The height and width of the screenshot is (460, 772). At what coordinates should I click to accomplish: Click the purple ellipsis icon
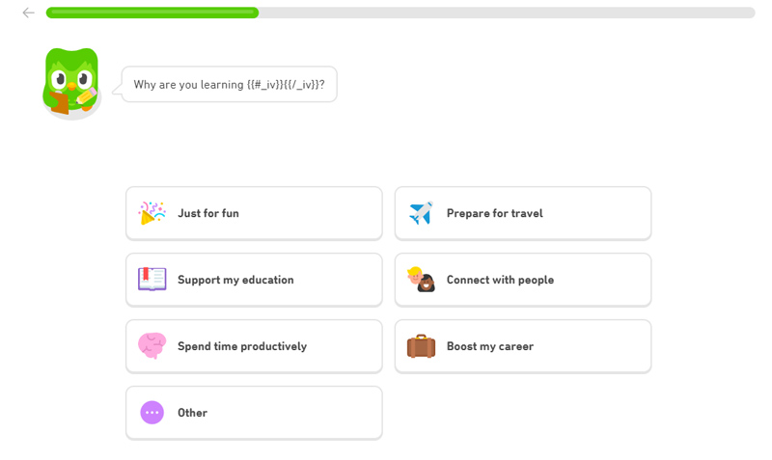152,413
